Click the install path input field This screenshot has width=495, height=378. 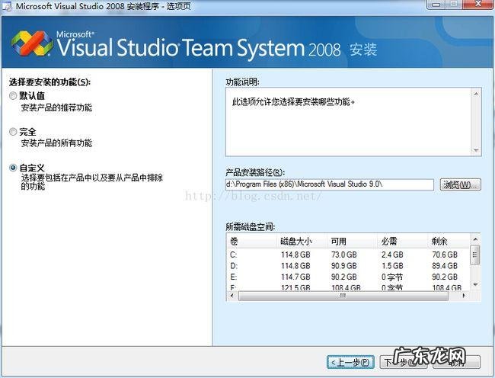pyautogui.click(x=330, y=184)
